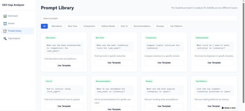Click the Bolt logo in Made in Bolt badge
The image size is (245, 111).
223,108
